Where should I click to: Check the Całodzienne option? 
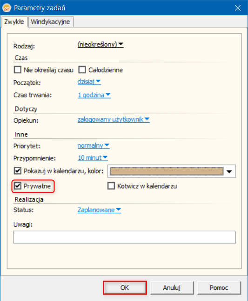pyautogui.click(x=82, y=70)
